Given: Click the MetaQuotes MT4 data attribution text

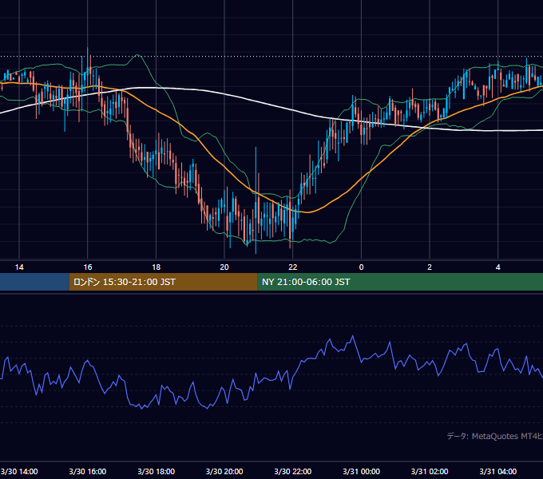Looking at the screenshot, I should [x=495, y=436].
